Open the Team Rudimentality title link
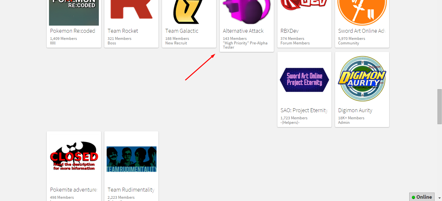This screenshot has height=201, width=442. point(131,190)
